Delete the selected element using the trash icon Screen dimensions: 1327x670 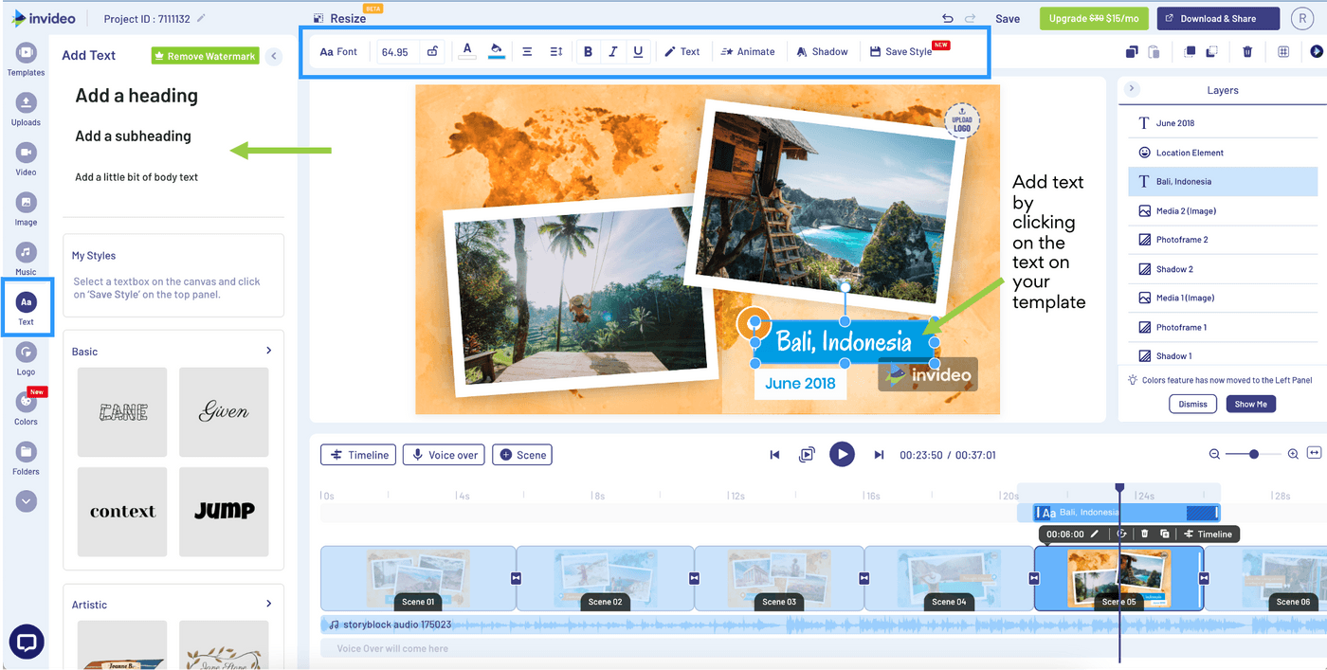pyautogui.click(x=1247, y=51)
